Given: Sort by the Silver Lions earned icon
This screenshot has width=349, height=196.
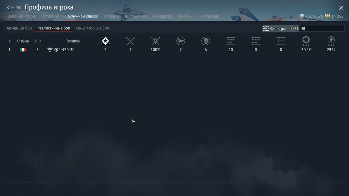Looking at the screenshot, I should point(306,41).
